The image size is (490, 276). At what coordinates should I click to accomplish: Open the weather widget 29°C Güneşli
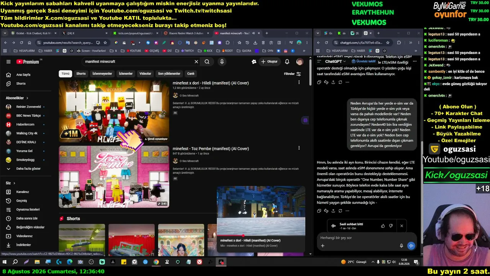coord(354,262)
